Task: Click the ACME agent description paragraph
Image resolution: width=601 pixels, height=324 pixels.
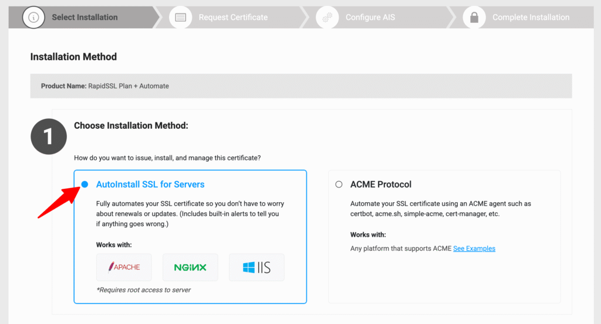Action: coord(441,209)
